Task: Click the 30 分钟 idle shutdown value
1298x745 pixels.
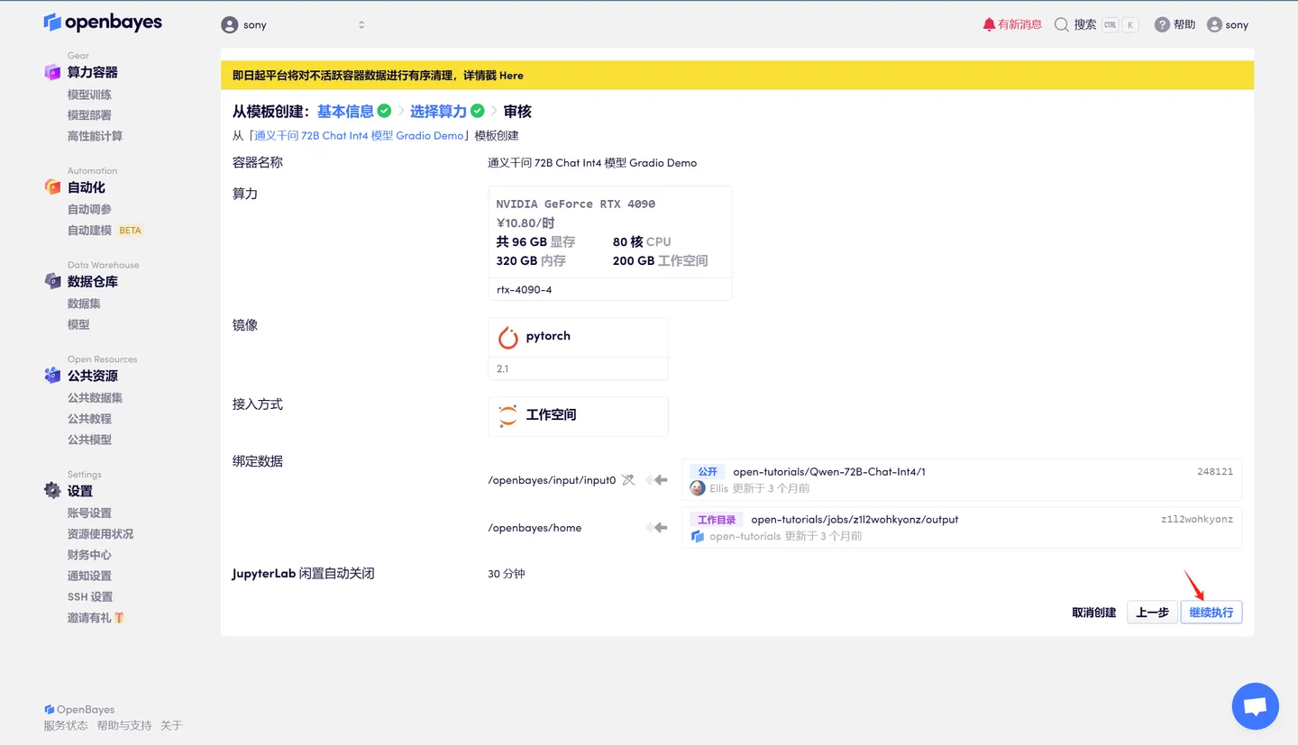Action: [x=507, y=574]
